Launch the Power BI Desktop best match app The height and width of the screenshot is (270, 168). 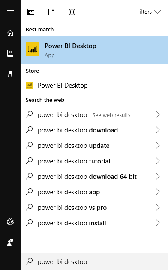(94, 50)
